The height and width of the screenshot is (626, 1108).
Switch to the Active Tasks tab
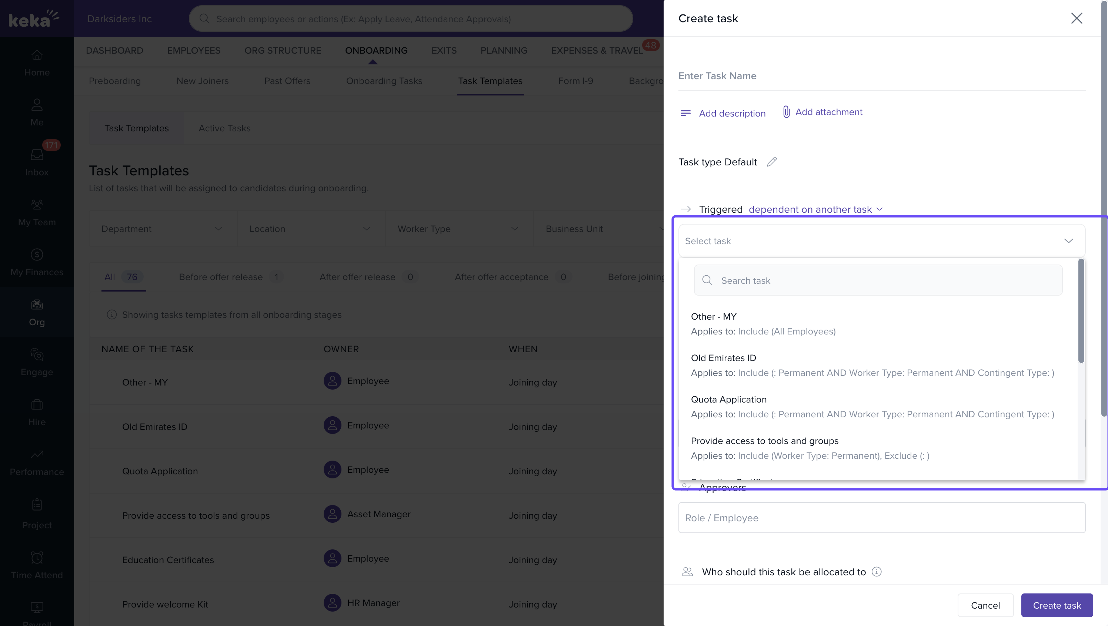click(224, 128)
